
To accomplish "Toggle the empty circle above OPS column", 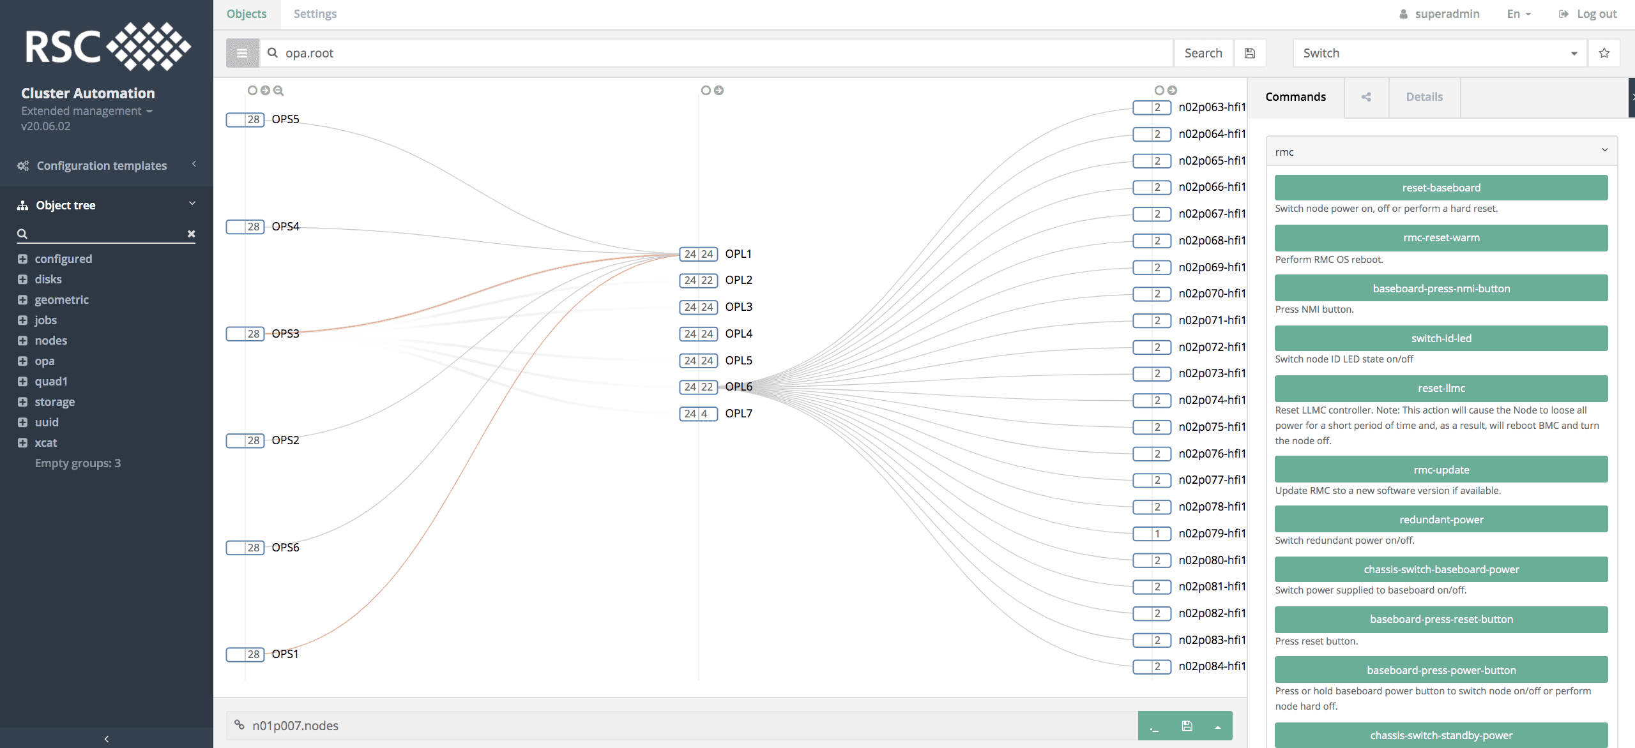I will 252,91.
